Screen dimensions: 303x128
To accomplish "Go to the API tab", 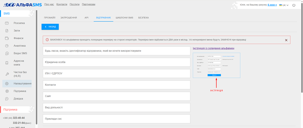I will click(86, 18).
